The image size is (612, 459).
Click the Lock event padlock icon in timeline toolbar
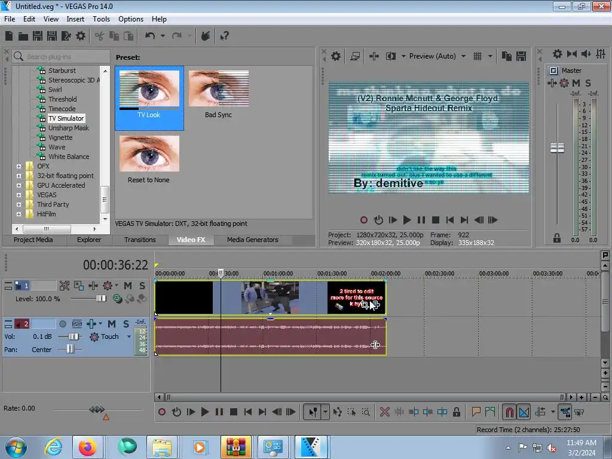pos(456,412)
